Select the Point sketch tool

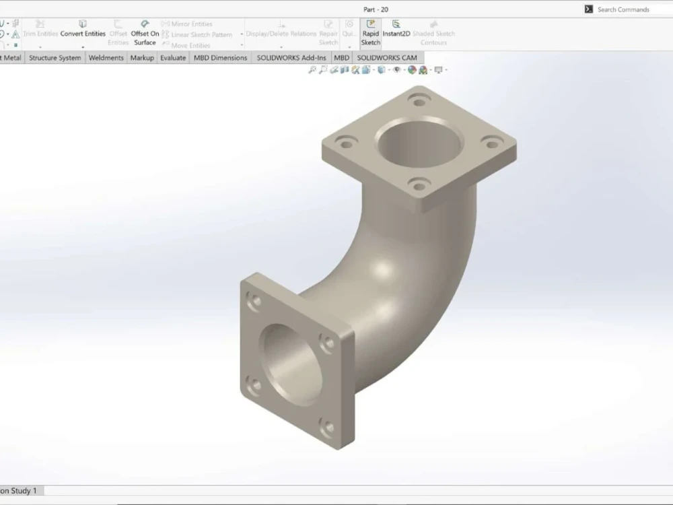(16, 44)
